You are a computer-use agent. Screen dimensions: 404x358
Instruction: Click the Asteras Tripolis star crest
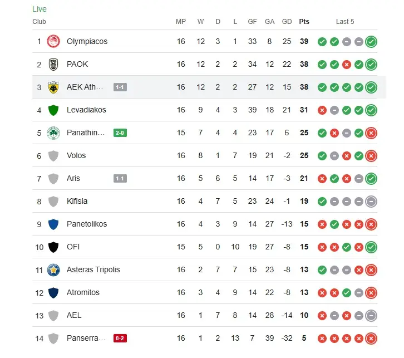tap(53, 269)
